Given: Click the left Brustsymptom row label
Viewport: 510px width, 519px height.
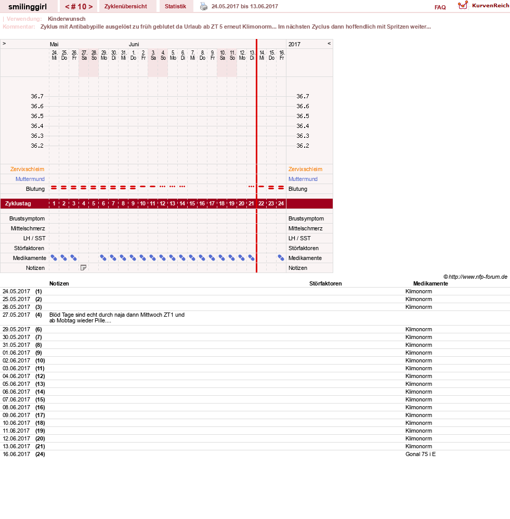Looking at the screenshot, I should [x=27, y=218].
